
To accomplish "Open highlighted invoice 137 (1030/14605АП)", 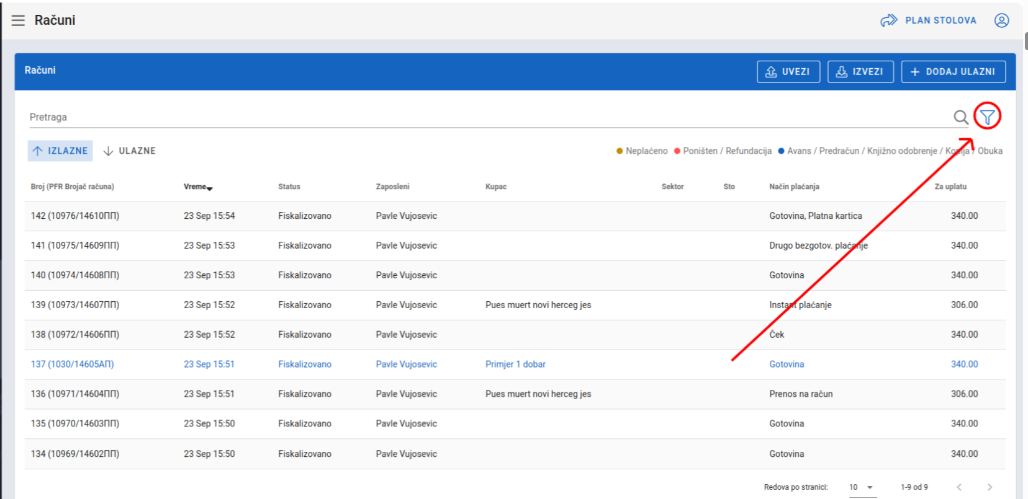I will tap(515, 364).
